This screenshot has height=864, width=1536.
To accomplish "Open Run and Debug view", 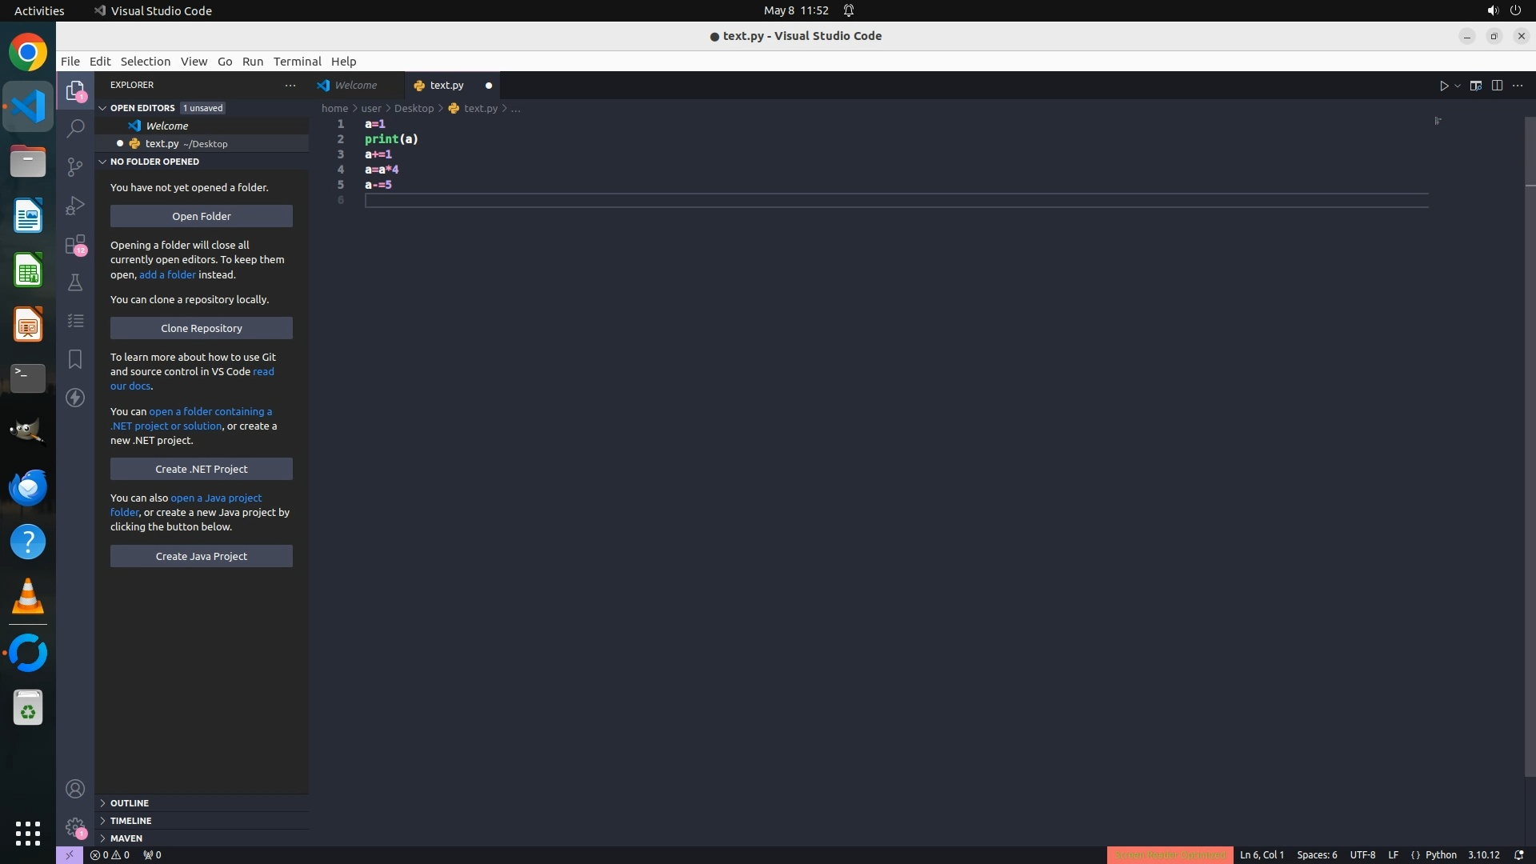I will 75,206.
